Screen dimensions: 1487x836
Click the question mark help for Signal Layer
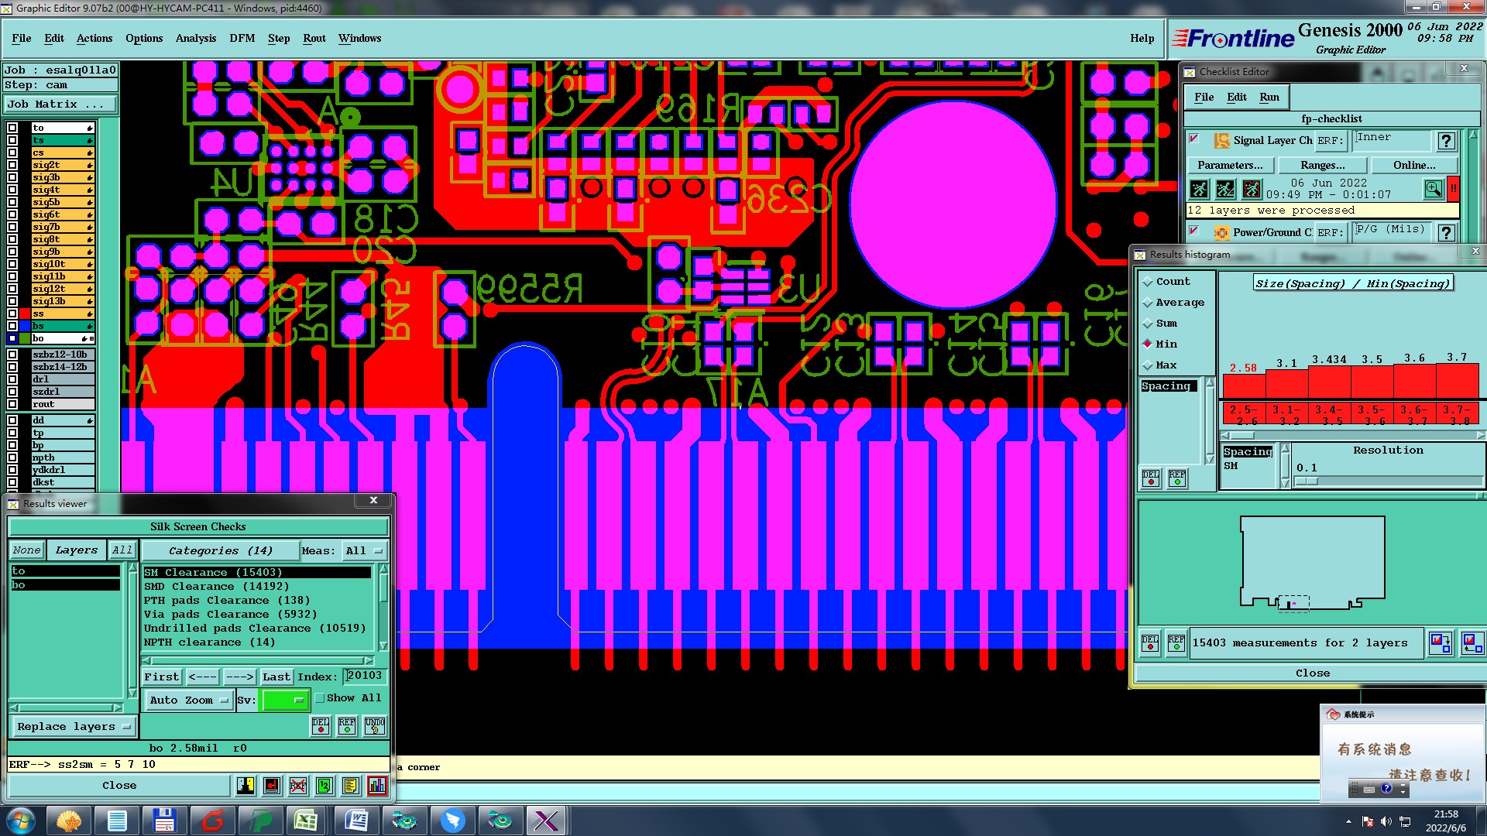coord(1445,141)
